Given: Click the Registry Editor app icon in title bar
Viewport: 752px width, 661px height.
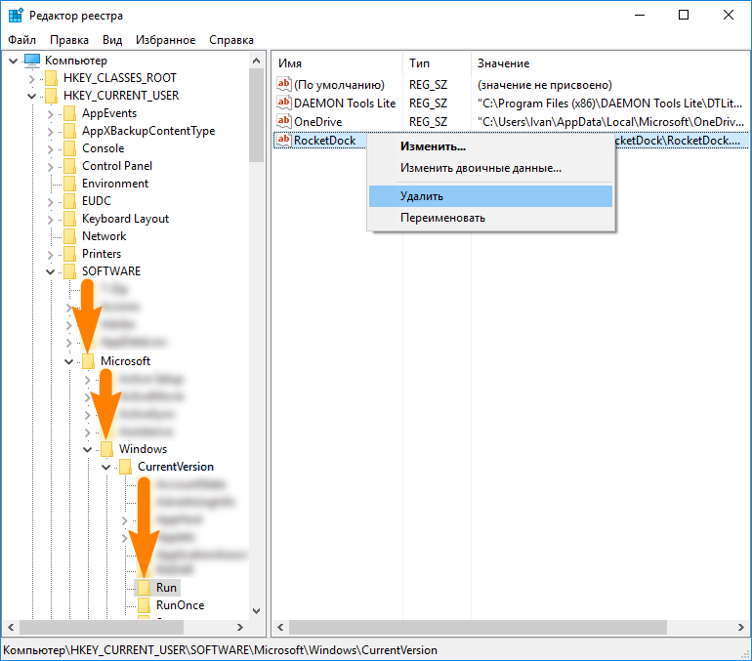Looking at the screenshot, I should (x=16, y=16).
